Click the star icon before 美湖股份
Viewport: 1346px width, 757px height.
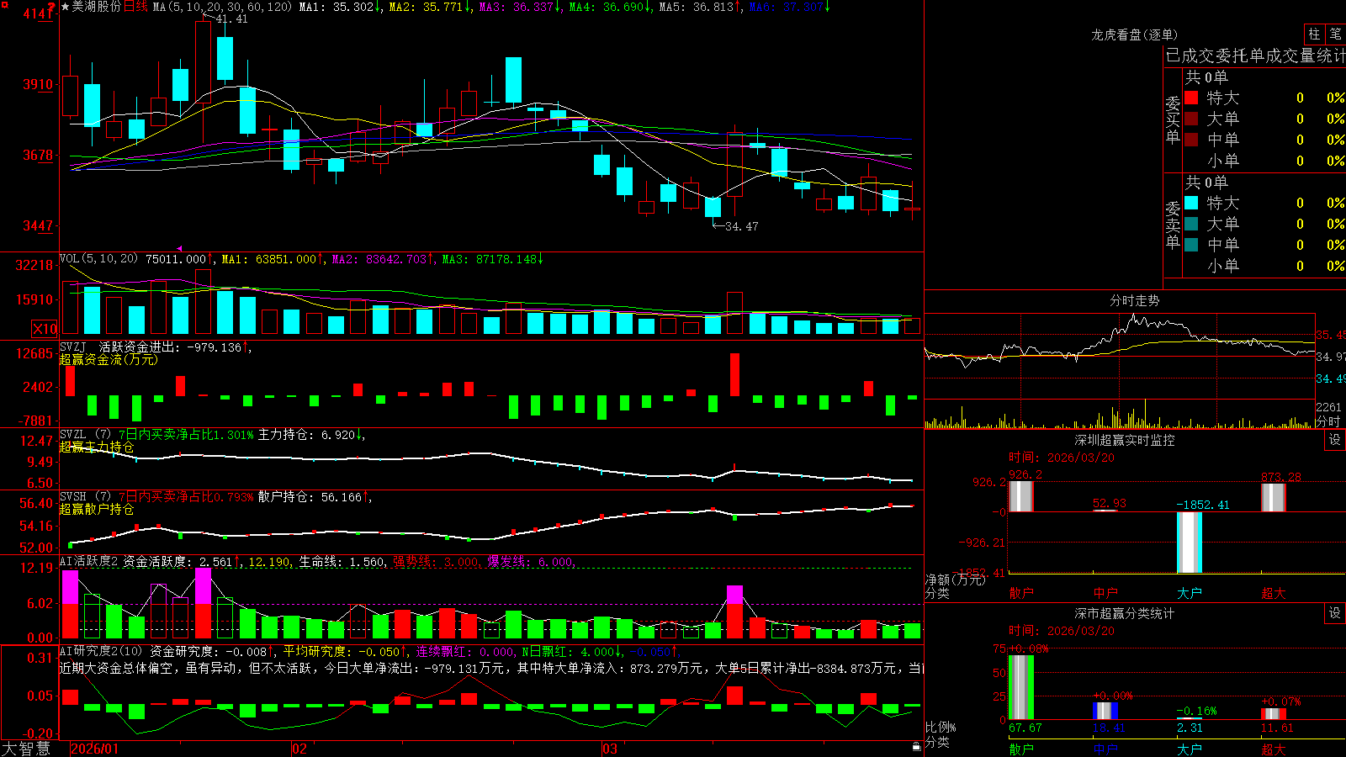click(x=66, y=7)
